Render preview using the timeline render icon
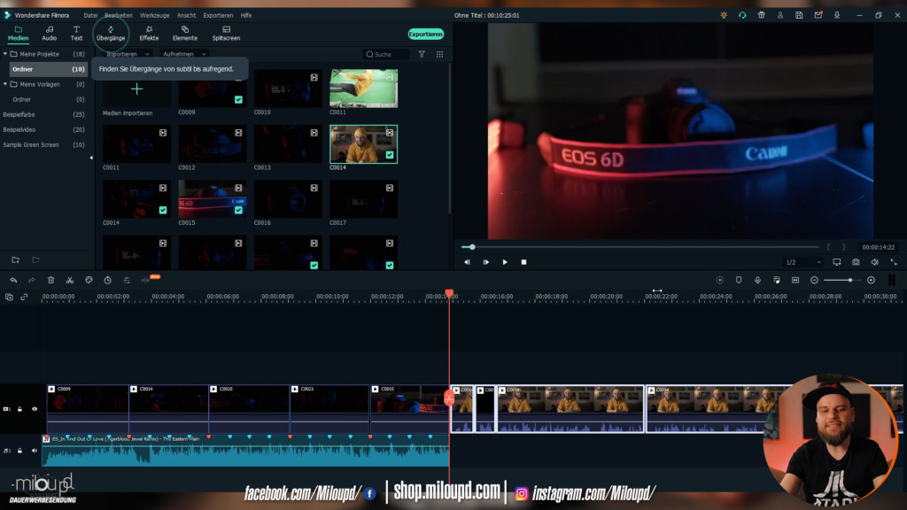The image size is (907, 510). click(719, 280)
